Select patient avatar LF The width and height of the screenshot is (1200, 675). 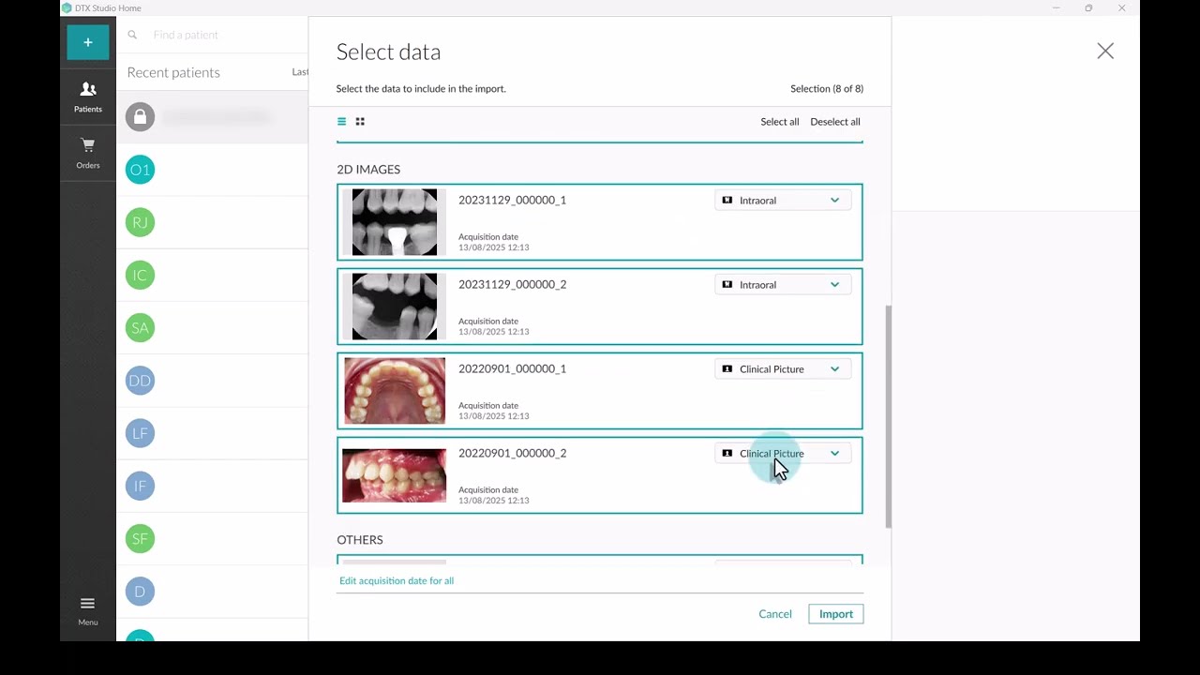coord(140,433)
